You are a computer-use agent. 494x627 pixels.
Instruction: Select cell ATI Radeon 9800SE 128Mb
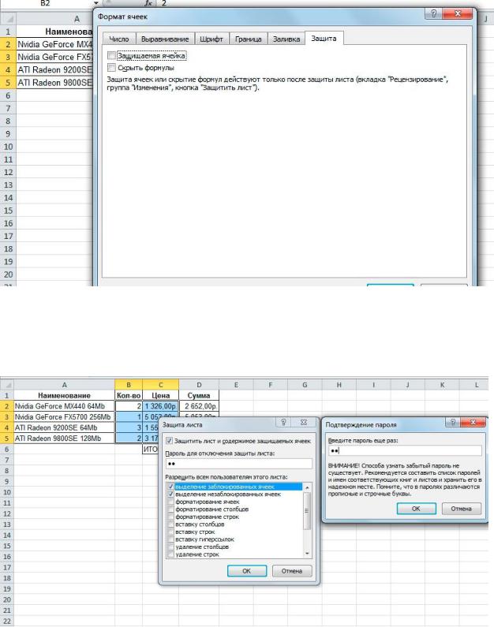pos(65,439)
